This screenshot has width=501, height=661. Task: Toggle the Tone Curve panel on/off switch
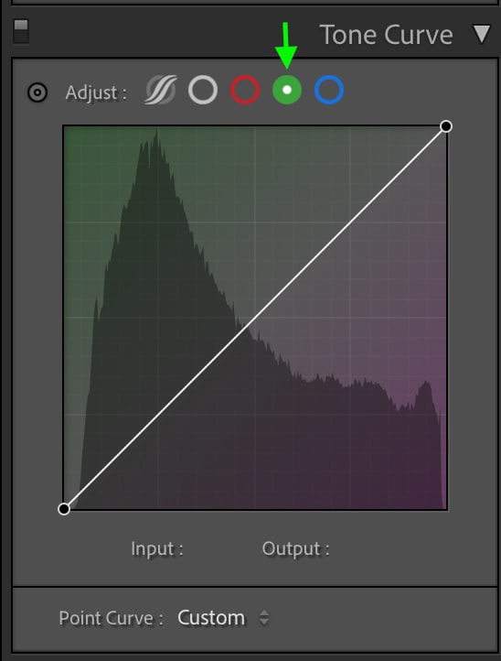pos(21,31)
